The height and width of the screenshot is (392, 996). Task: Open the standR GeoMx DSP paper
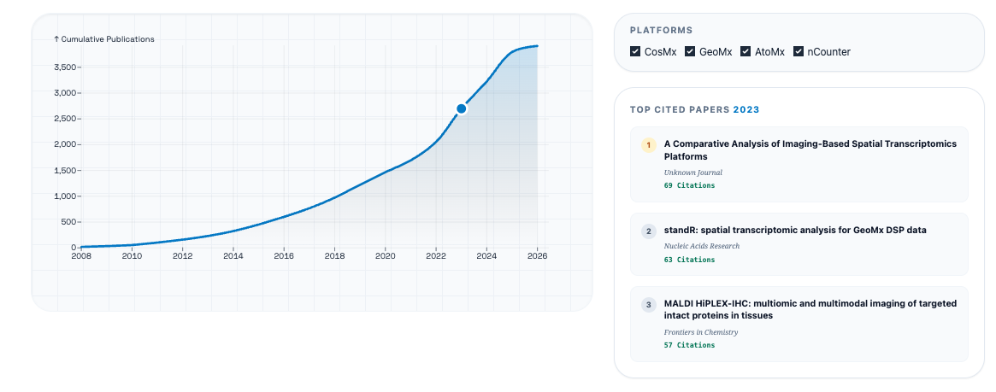794,230
